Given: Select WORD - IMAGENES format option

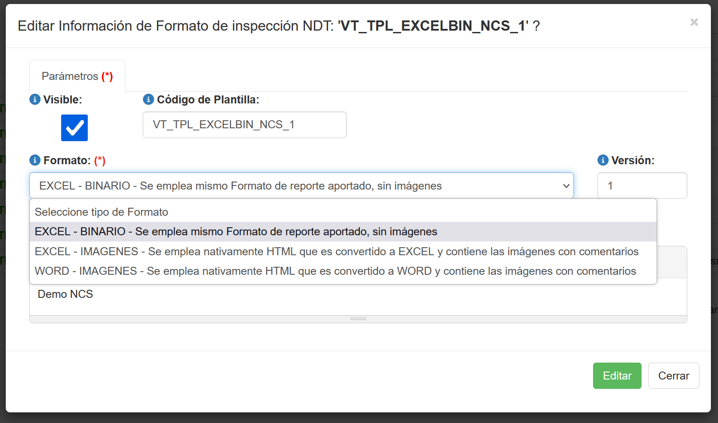Looking at the screenshot, I should 335,271.
